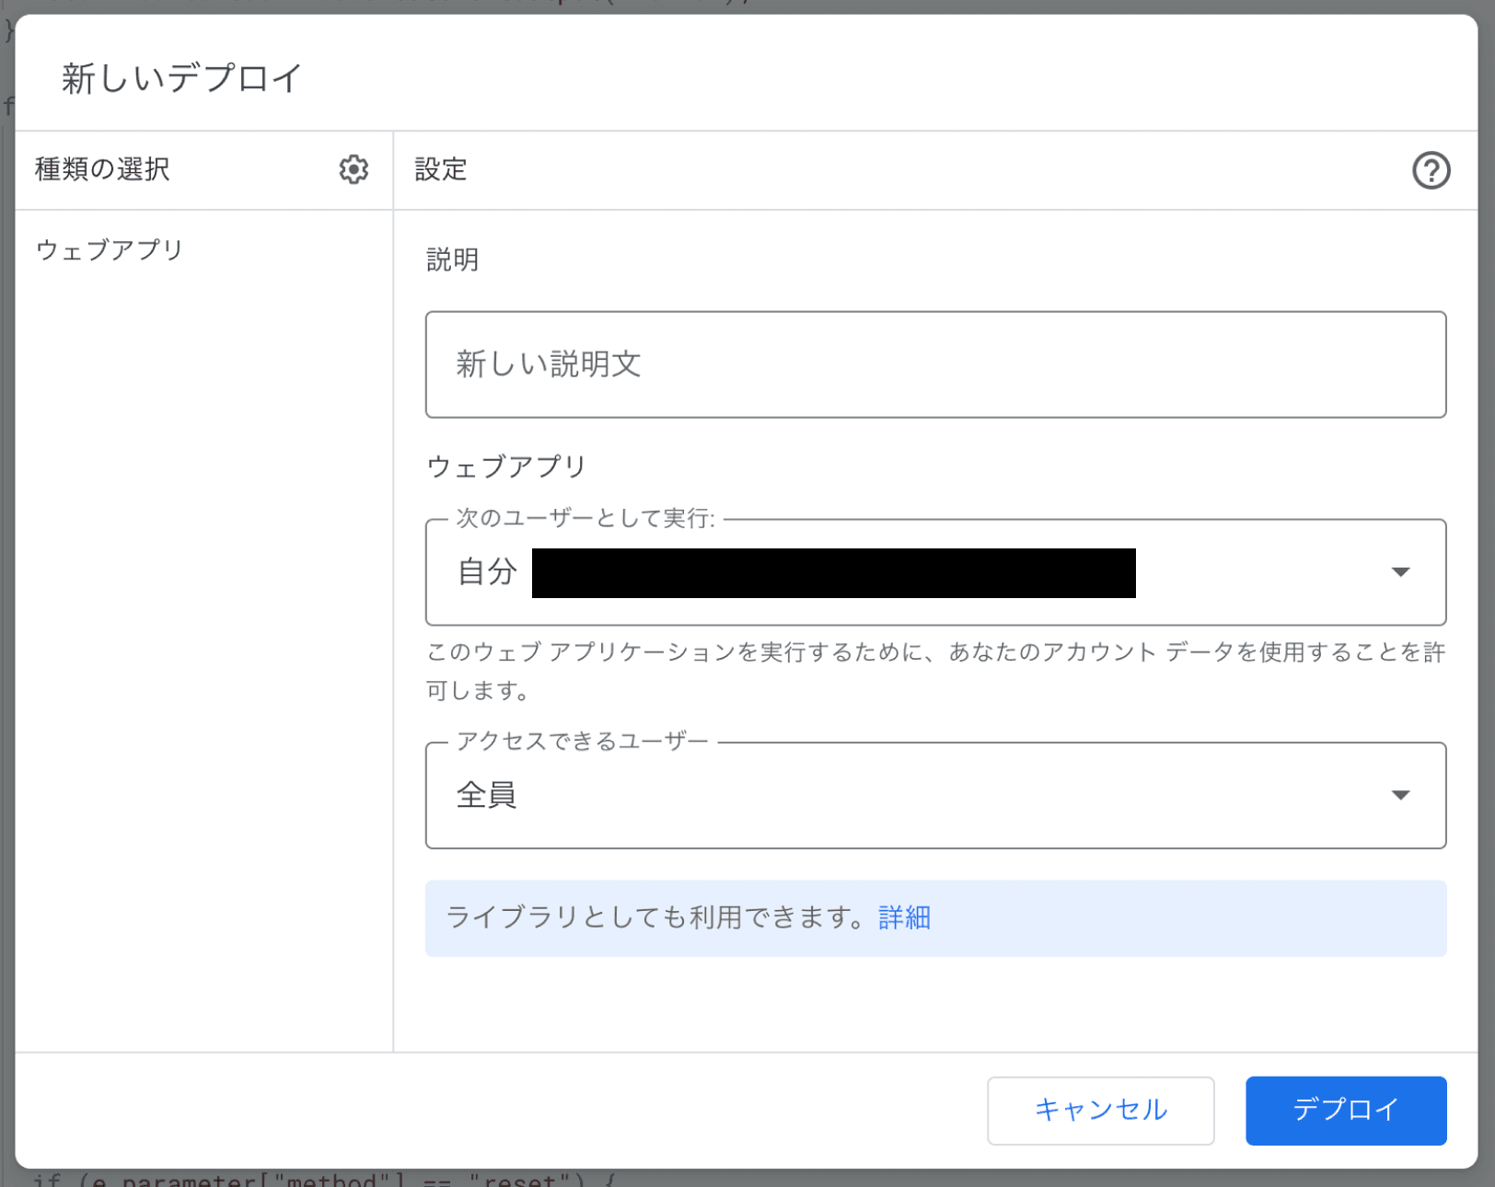Click the 説明 label above the text field
Image resolution: width=1495 pixels, height=1187 pixels.
[x=452, y=259]
